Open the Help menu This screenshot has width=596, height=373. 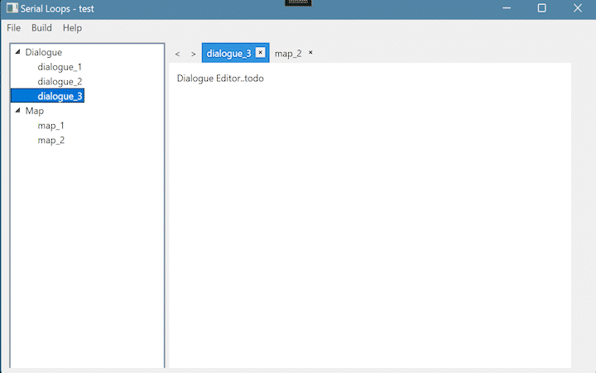point(72,28)
